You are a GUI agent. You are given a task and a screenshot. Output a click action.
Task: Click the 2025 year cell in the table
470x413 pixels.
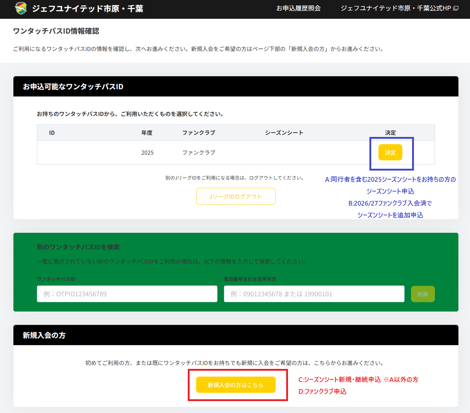pyautogui.click(x=147, y=153)
